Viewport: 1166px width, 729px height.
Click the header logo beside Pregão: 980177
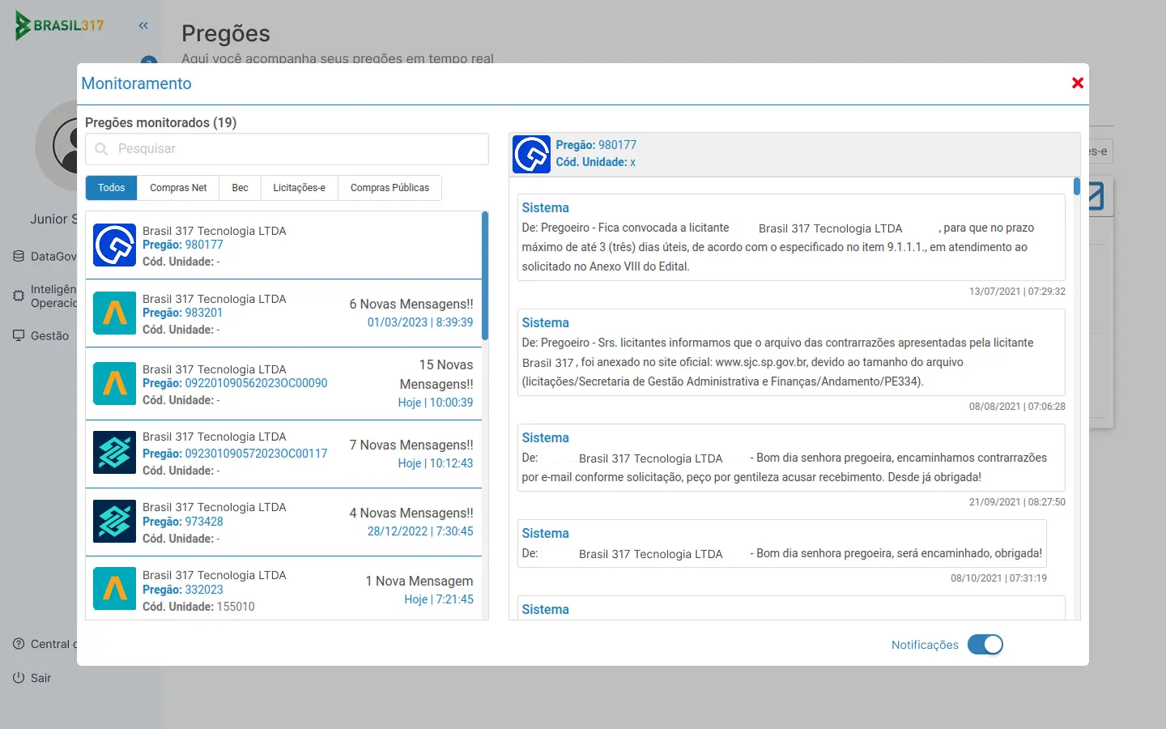(x=531, y=154)
